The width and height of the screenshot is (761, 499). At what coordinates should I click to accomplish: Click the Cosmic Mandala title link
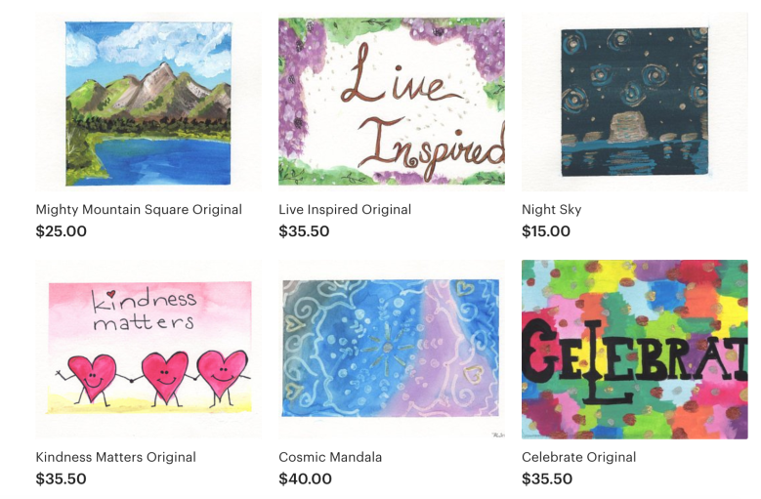[x=330, y=457]
